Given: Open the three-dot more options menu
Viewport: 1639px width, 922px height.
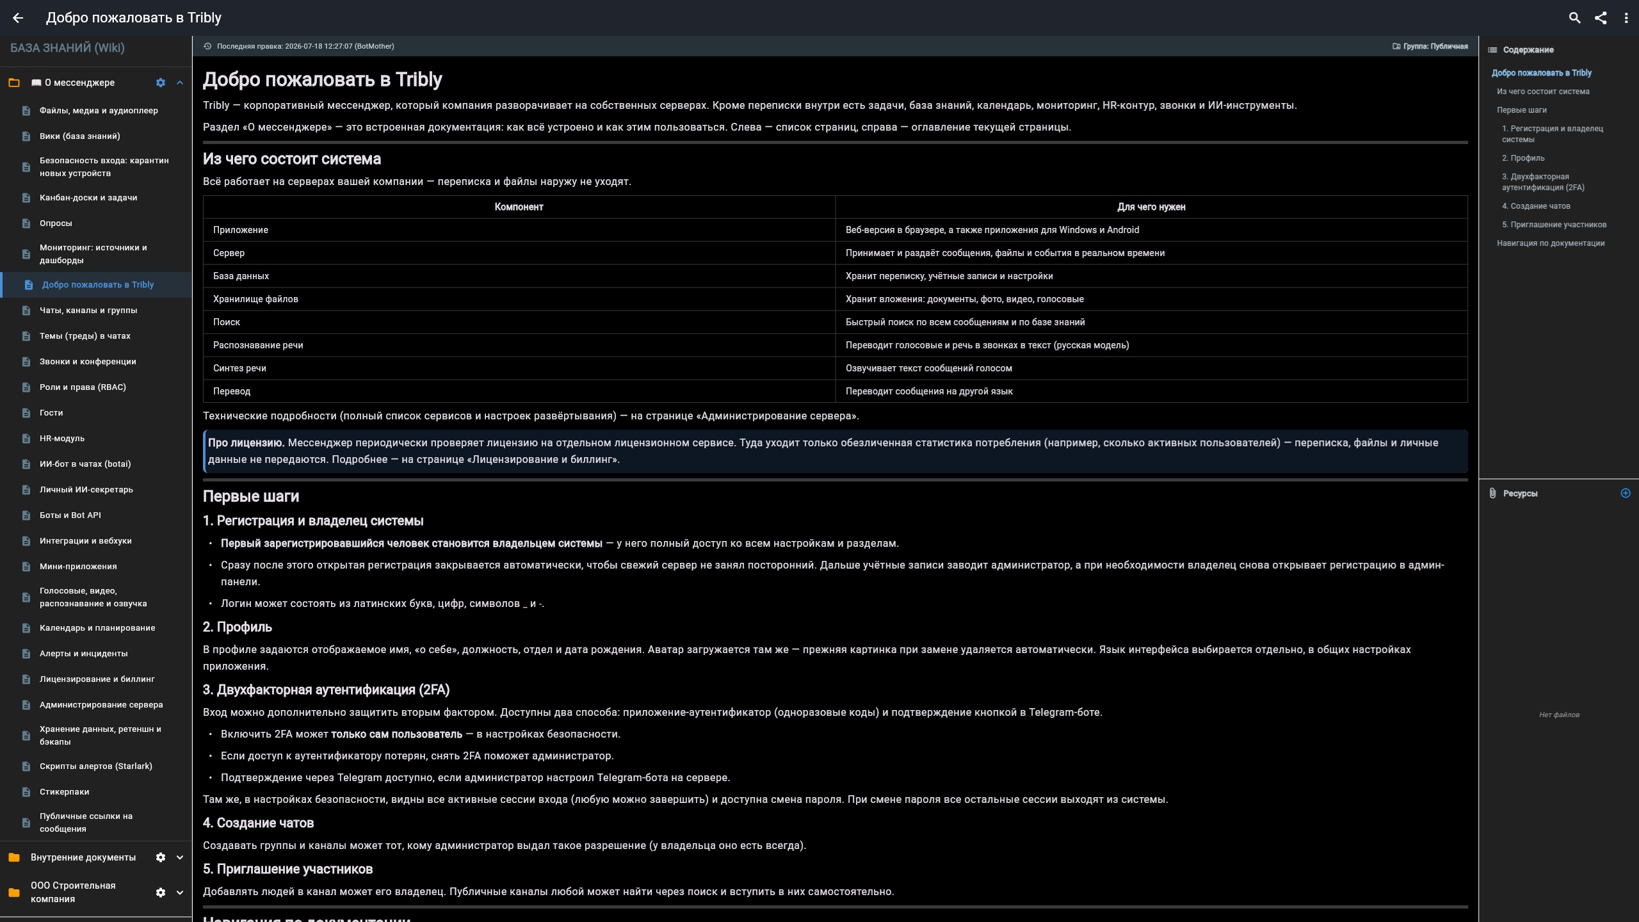Looking at the screenshot, I should point(1626,18).
